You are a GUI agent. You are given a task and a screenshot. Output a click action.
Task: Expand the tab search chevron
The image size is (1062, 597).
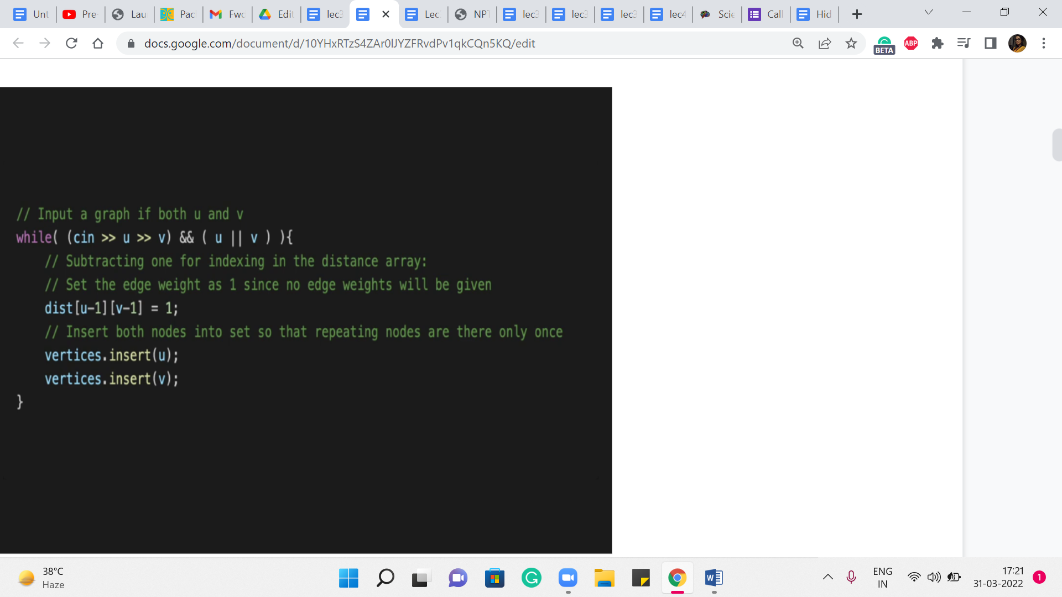[929, 12]
